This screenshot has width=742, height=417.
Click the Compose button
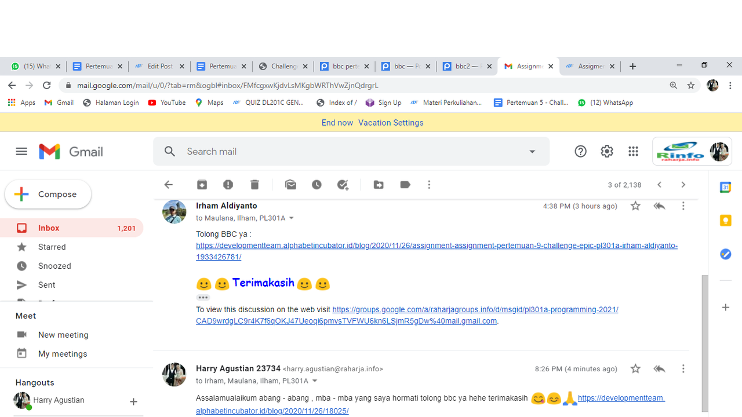(x=48, y=194)
